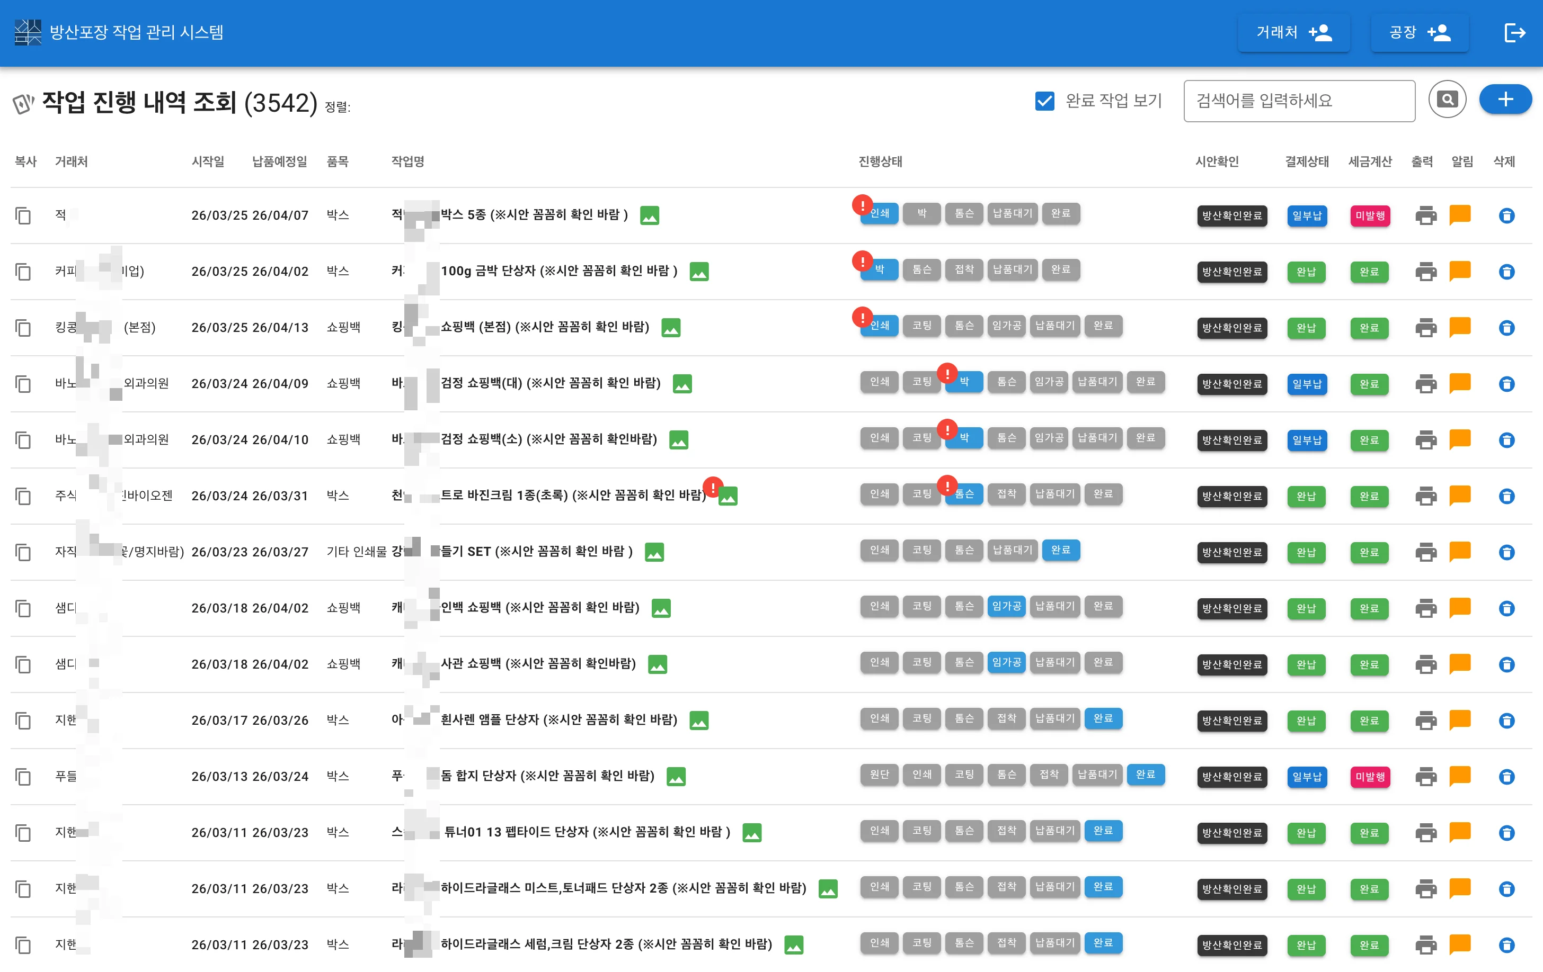The height and width of the screenshot is (972, 1543).
Task: Click the copy icon on the first row
Action: (x=23, y=216)
